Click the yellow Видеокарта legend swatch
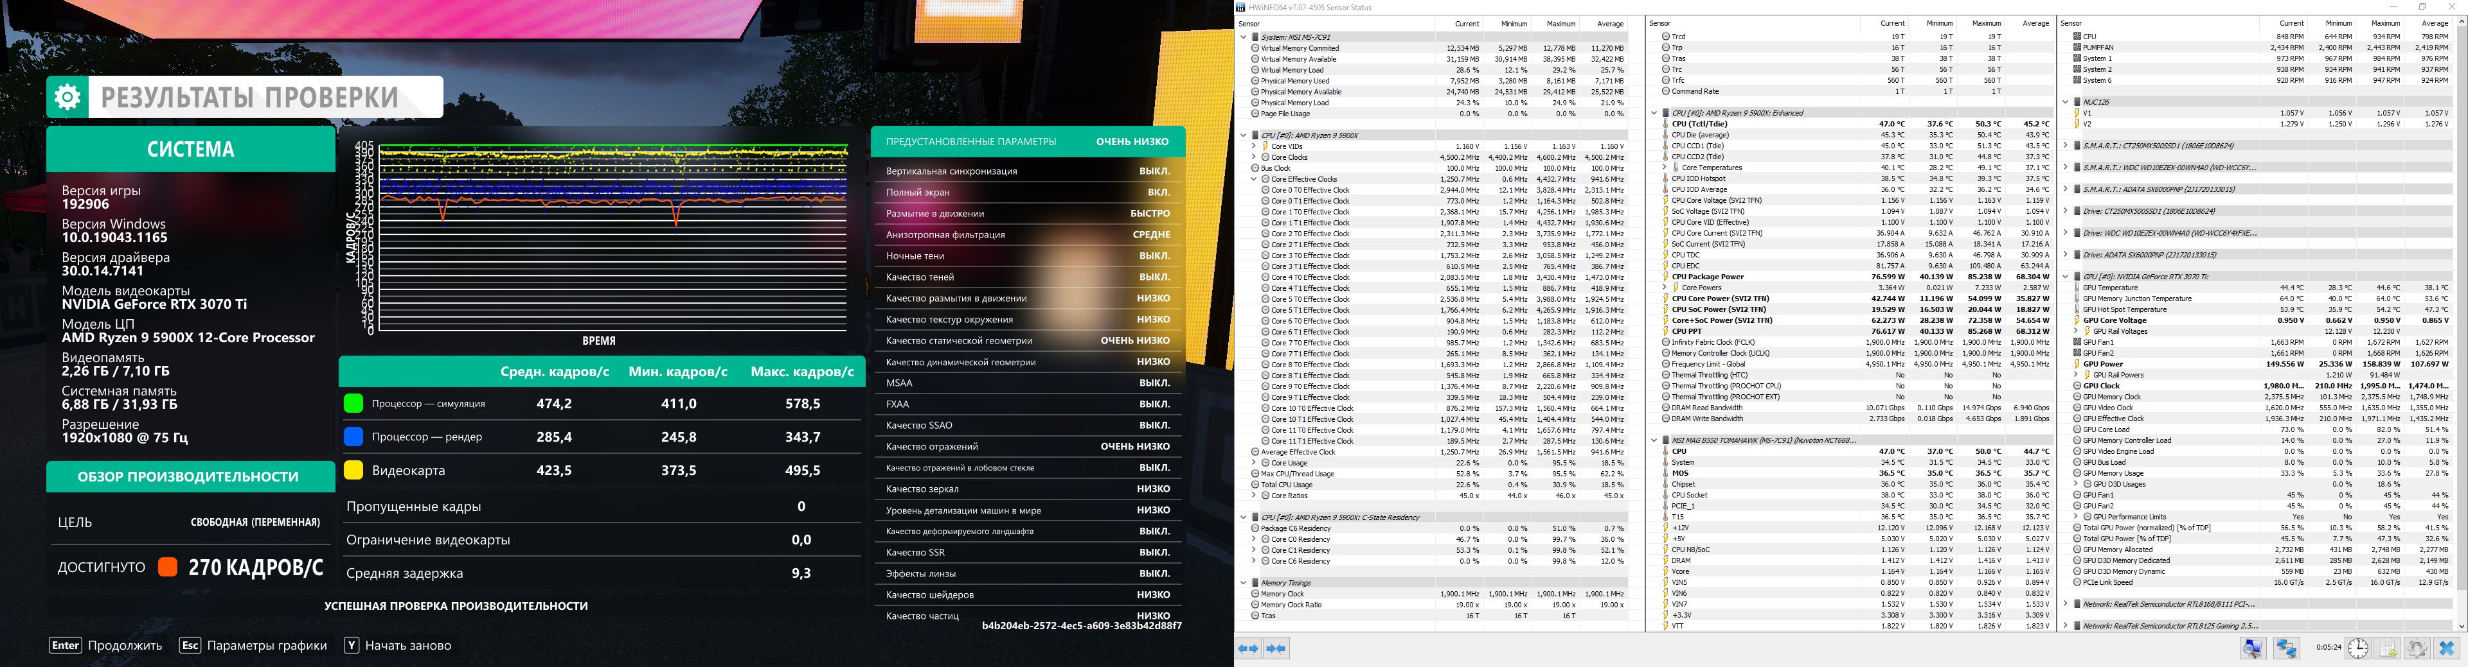This screenshot has height=667, width=2468. click(x=353, y=471)
